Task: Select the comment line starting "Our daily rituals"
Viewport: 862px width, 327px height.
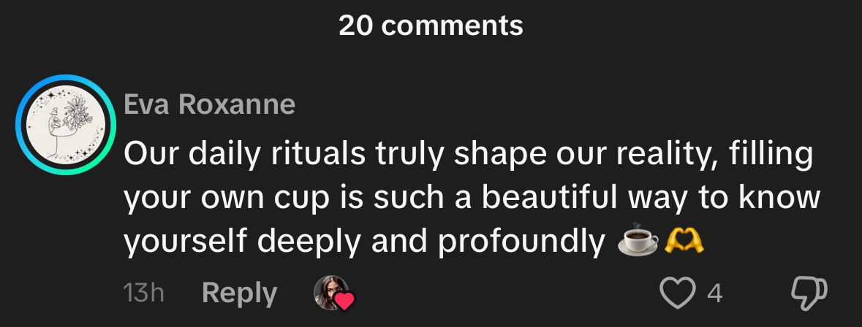Action: pyautogui.click(x=468, y=155)
